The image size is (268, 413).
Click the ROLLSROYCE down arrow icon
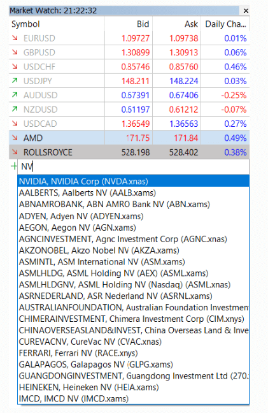click(x=15, y=152)
